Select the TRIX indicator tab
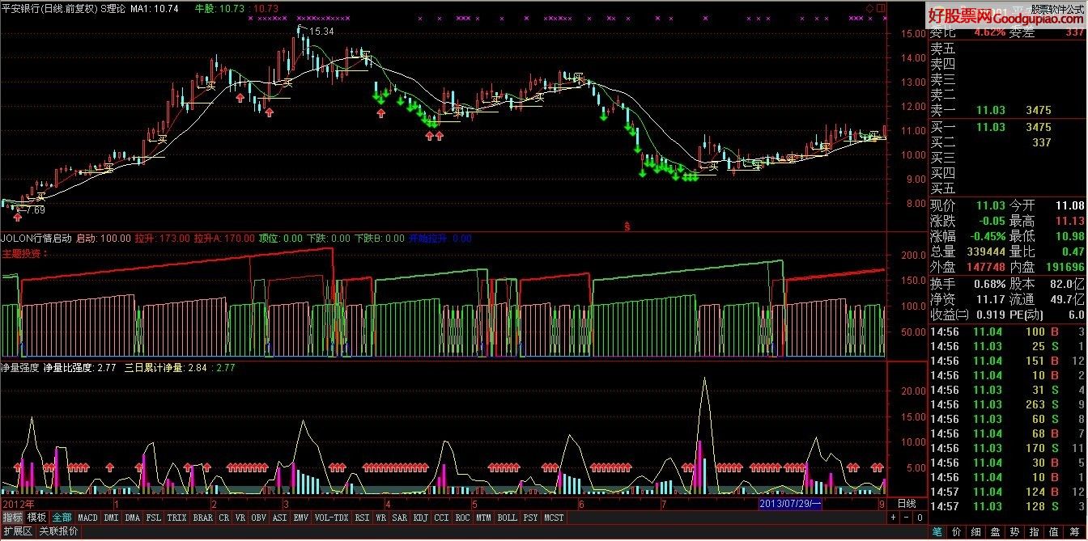1088x541 pixels. point(176,517)
